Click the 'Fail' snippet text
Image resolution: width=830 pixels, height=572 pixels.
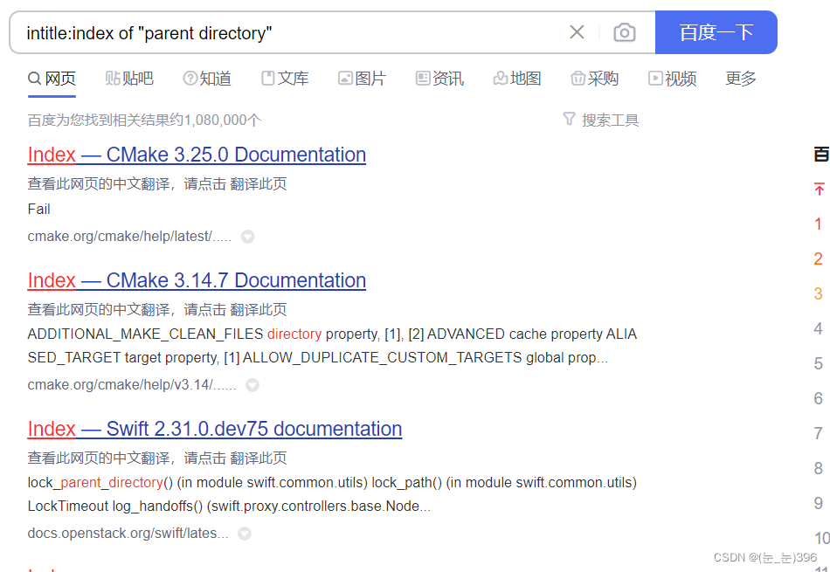[x=38, y=209]
